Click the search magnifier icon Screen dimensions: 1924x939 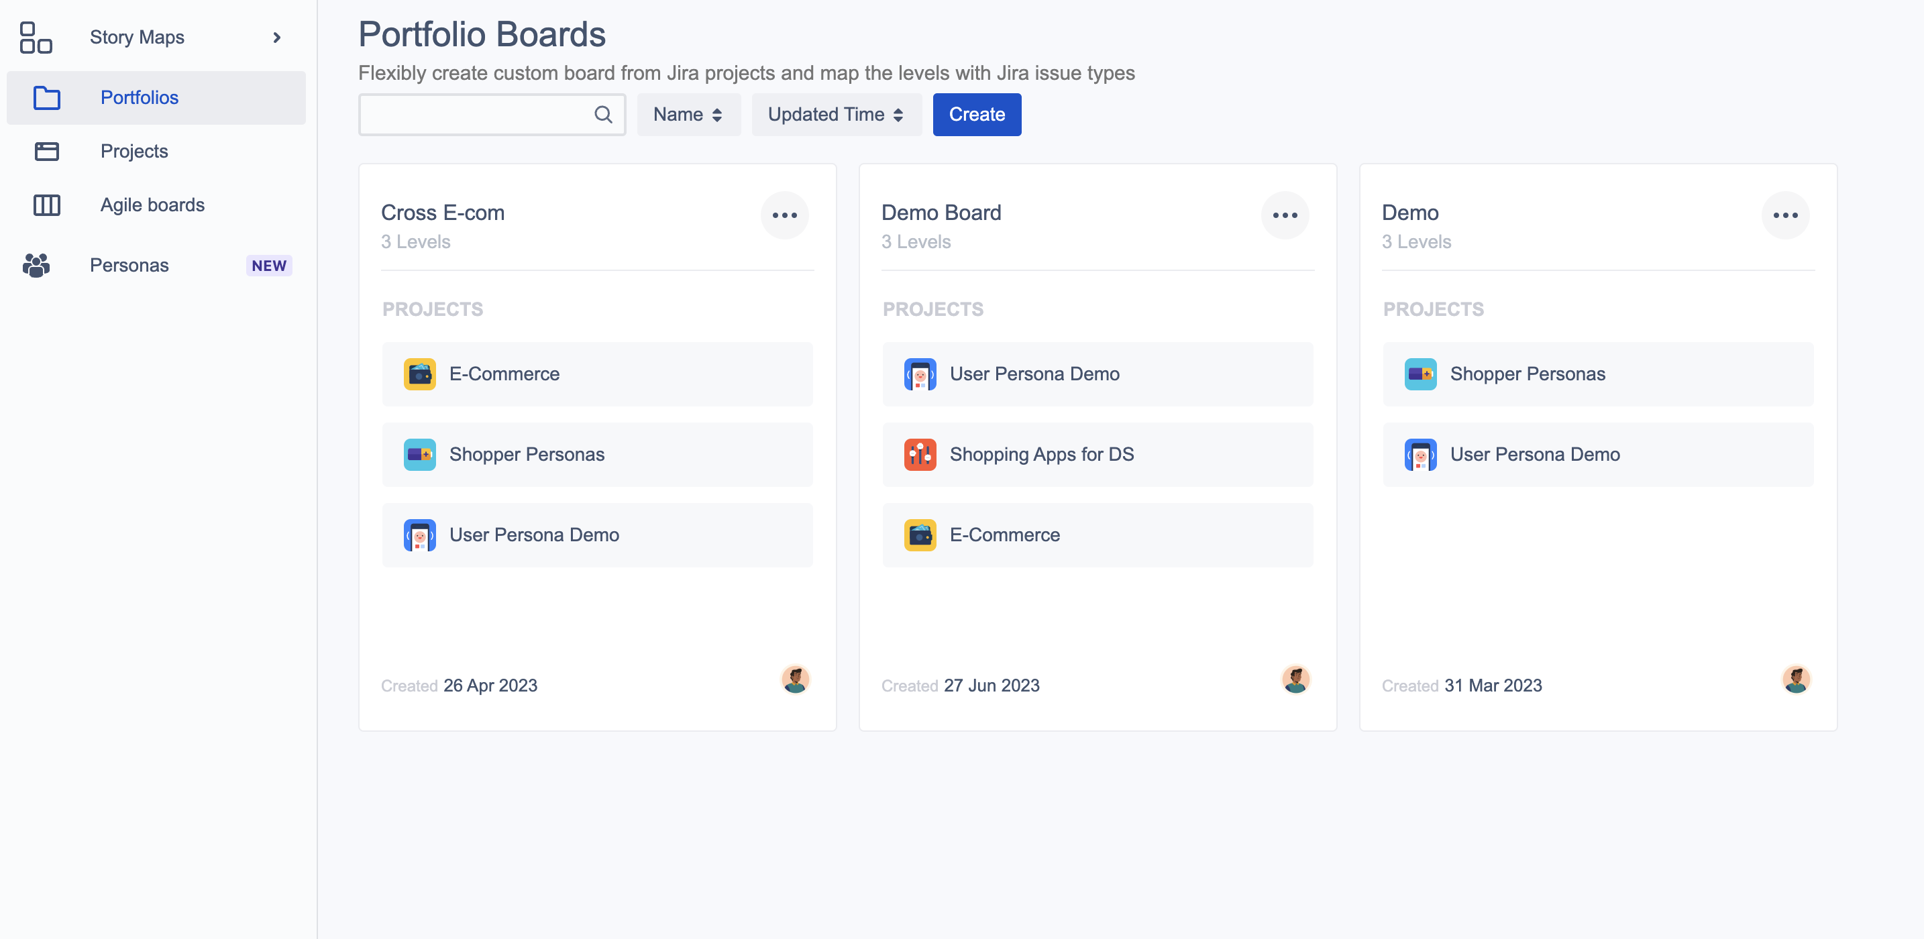tap(602, 114)
